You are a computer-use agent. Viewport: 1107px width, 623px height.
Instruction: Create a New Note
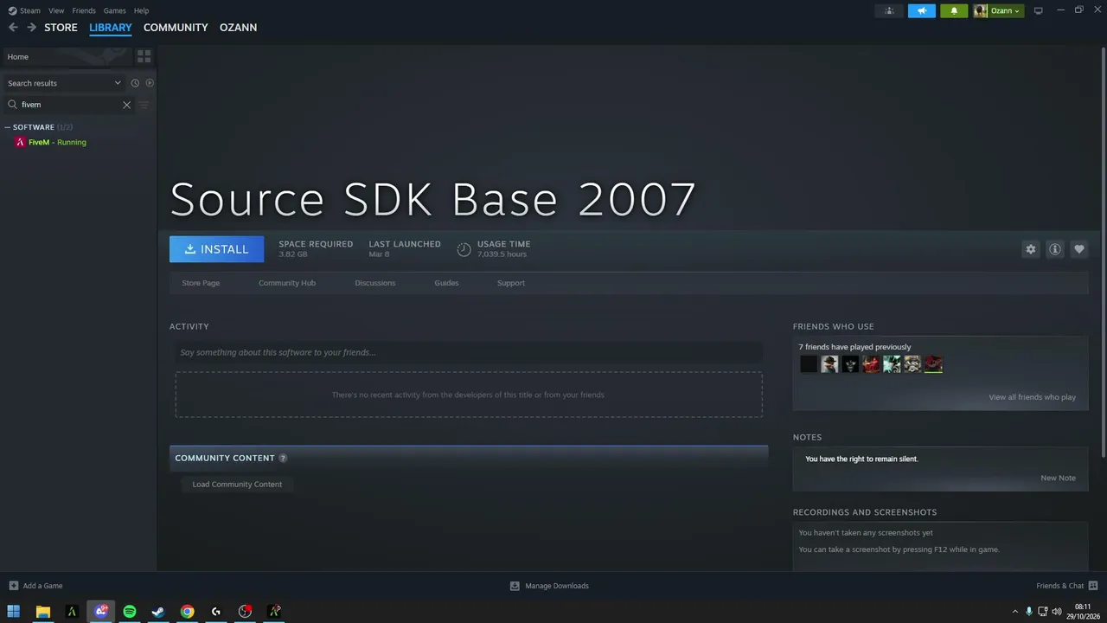coord(1058,478)
